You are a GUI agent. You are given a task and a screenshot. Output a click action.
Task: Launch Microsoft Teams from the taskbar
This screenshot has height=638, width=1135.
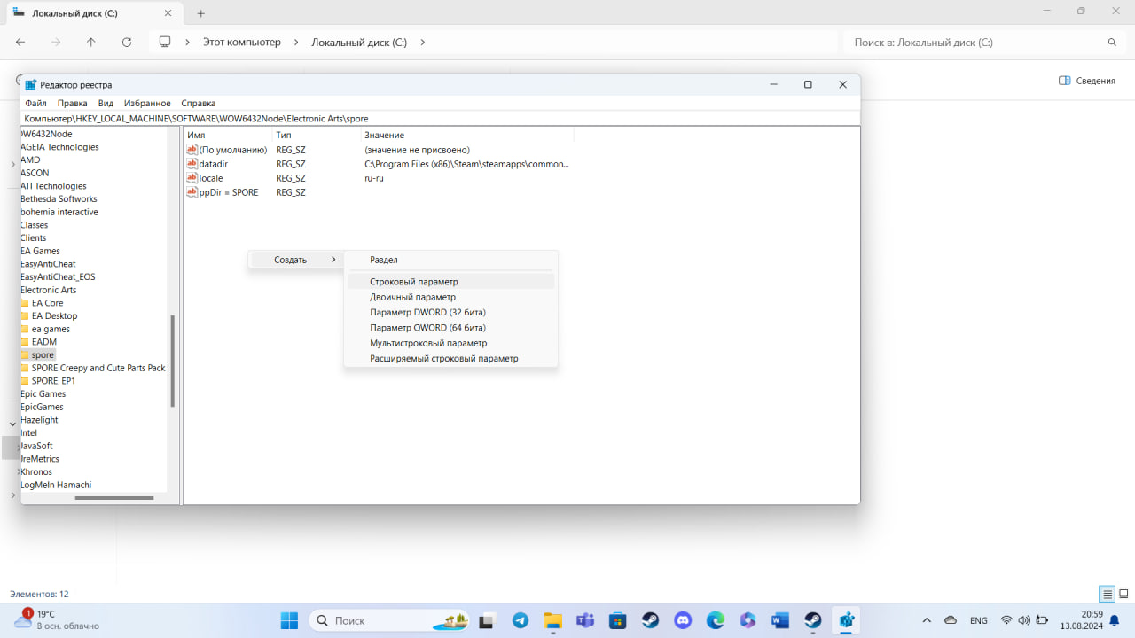coord(585,620)
